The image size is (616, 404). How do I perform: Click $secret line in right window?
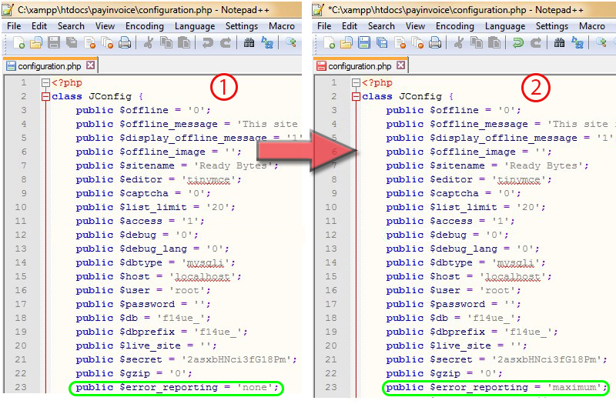click(497, 359)
